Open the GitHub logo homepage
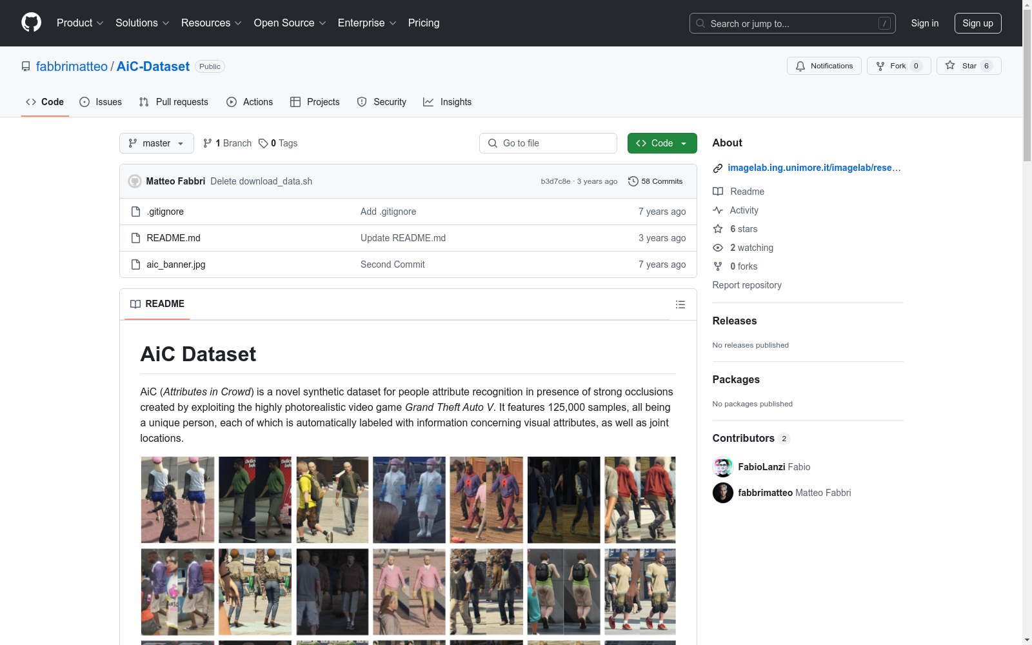Screen dimensions: 1032x645 tap(31, 23)
